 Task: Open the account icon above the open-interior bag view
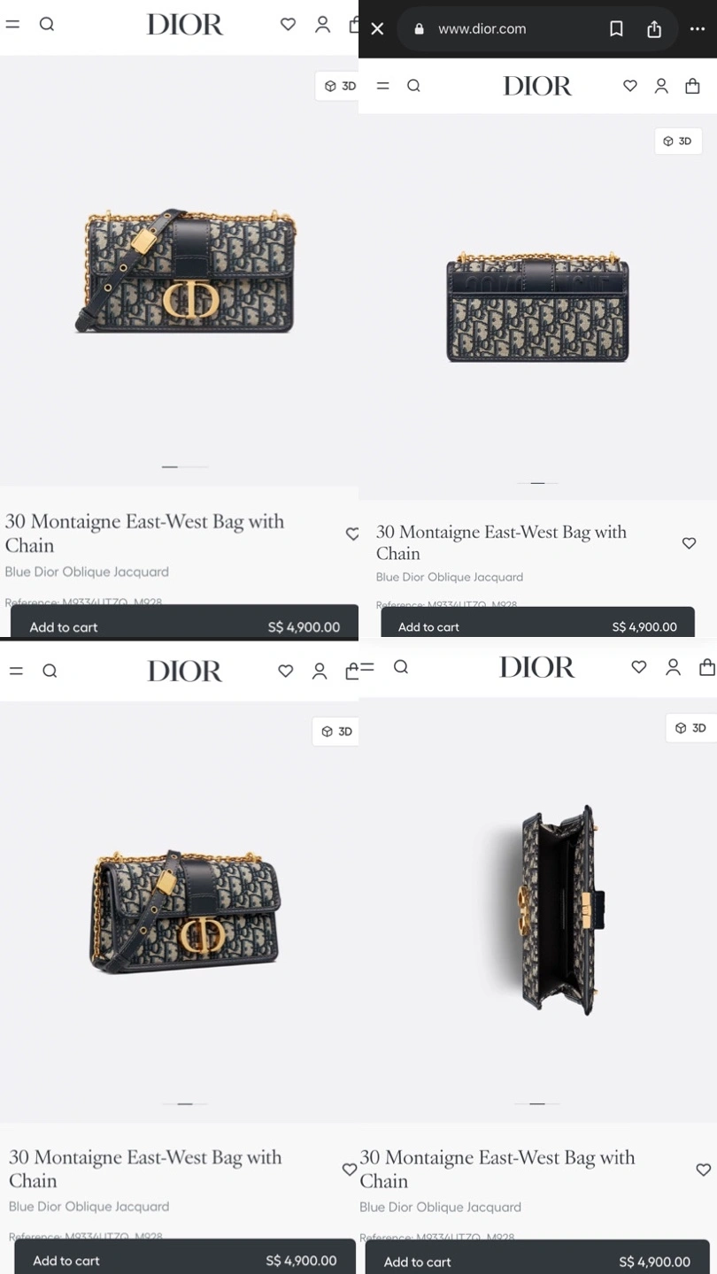(x=673, y=667)
